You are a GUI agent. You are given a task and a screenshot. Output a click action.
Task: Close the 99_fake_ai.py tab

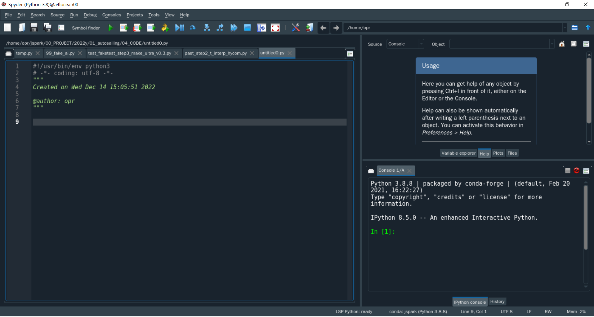[x=80, y=53]
